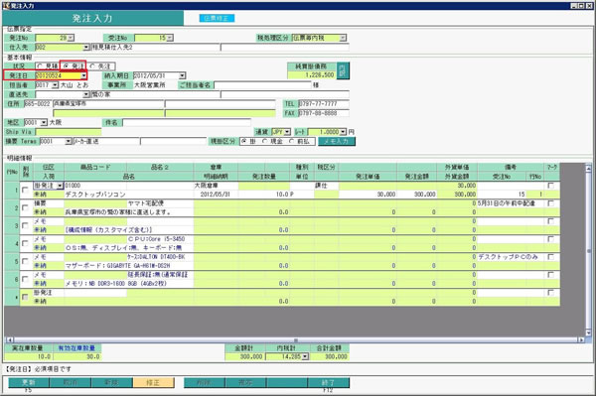The height and width of the screenshot is (396, 596).
Task: Open the 税処理区分 dropdown
Action: [343, 38]
